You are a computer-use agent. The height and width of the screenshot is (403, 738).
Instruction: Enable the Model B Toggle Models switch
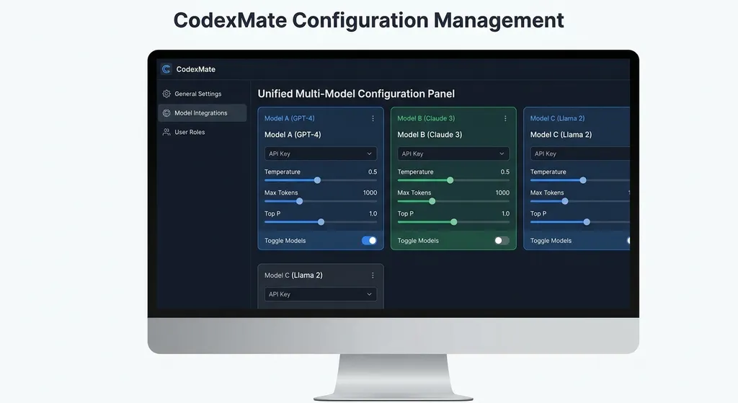coord(502,241)
